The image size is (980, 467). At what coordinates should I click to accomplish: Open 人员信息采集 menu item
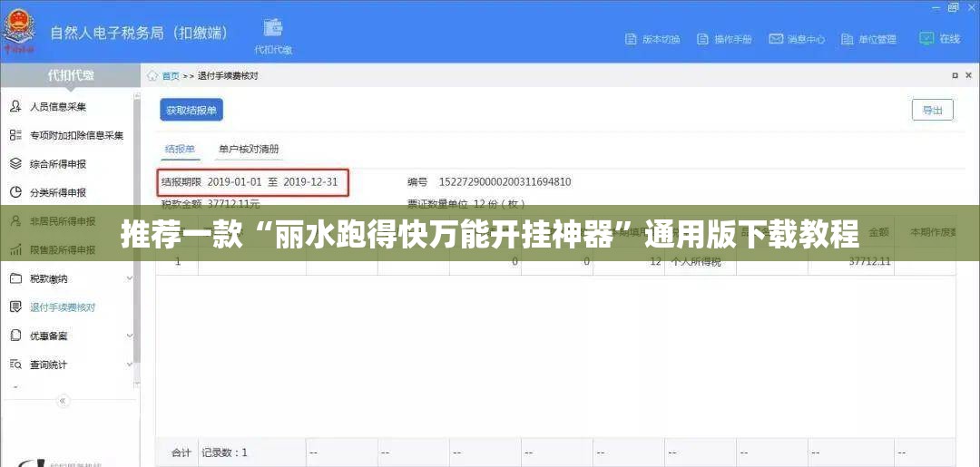coord(57,107)
